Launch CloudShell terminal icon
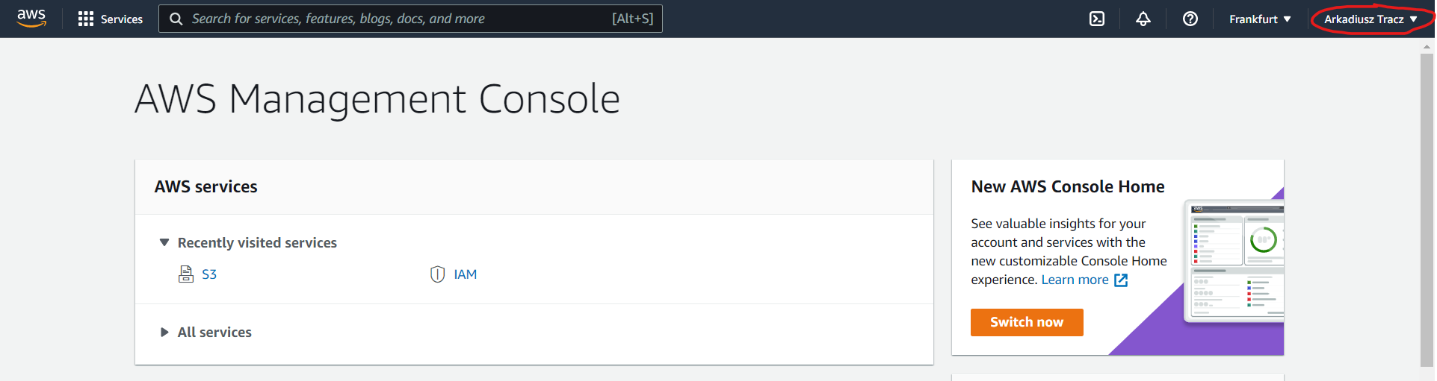Image resolution: width=1437 pixels, height=381 pixels. (x=1097, y=19)
